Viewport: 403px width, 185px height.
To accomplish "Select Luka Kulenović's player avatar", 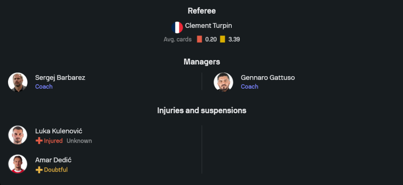I will [x=18, y=135].
